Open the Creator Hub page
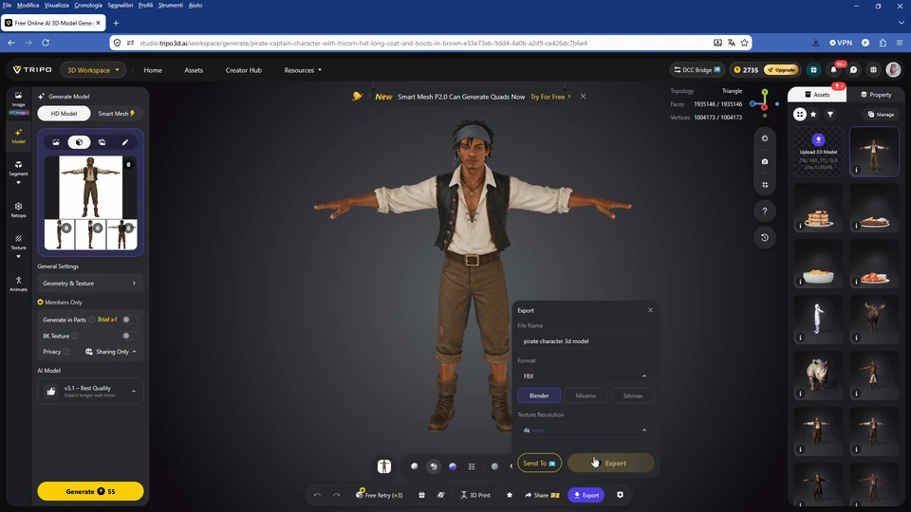The image size is (911, 512). (x=244, y=70)
